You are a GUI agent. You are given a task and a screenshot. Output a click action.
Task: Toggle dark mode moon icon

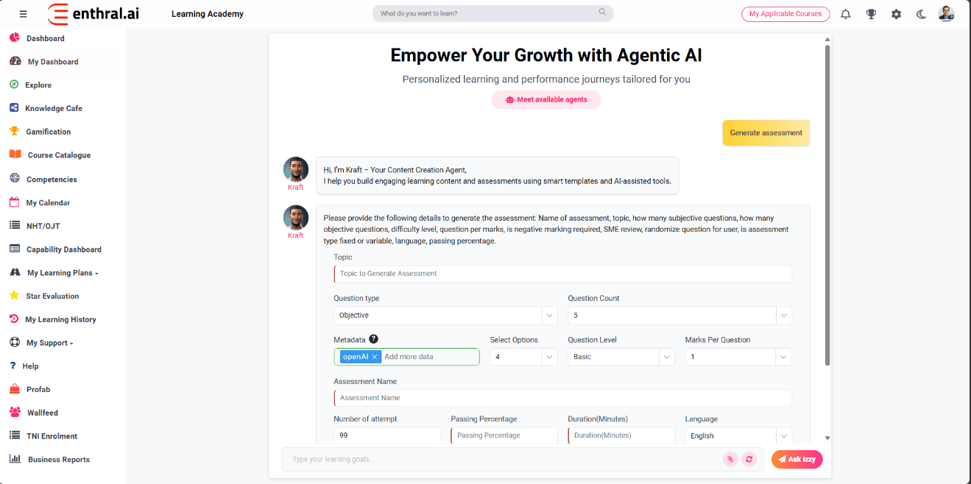(x=921, y=14)
